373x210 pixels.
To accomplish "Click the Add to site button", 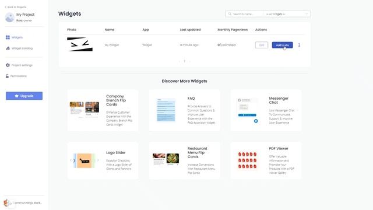I will click(282, 45).
